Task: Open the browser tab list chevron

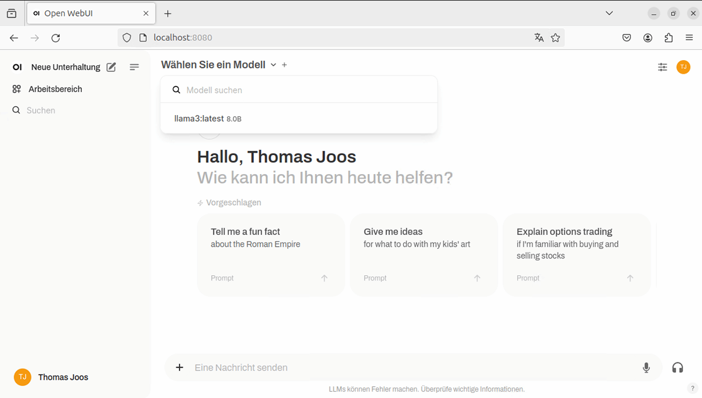Action: click(x=609, y=13)
